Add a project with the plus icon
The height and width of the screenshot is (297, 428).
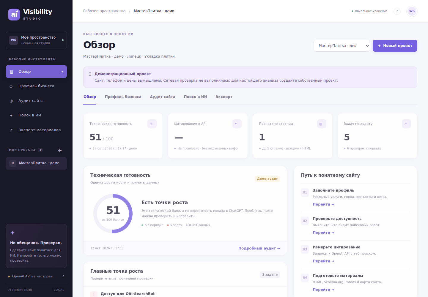[59, 150]
